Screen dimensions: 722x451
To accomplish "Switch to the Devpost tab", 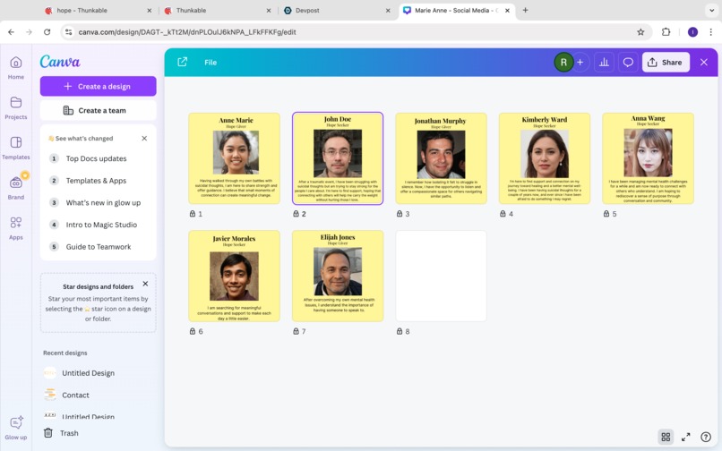I will pyautogui.click(x=338, y=10).
